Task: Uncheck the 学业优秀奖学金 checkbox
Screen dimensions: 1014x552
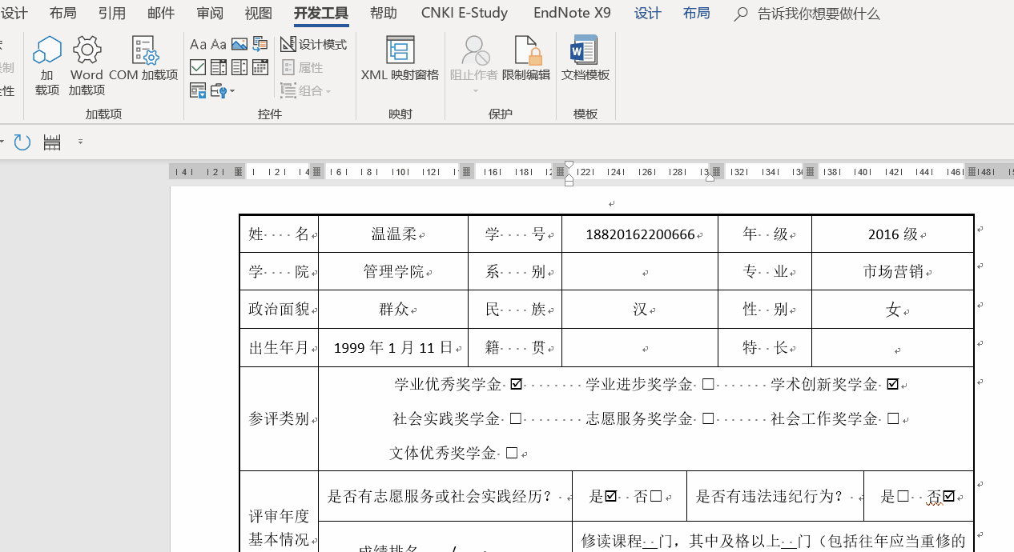Action: tap(516, 385)
